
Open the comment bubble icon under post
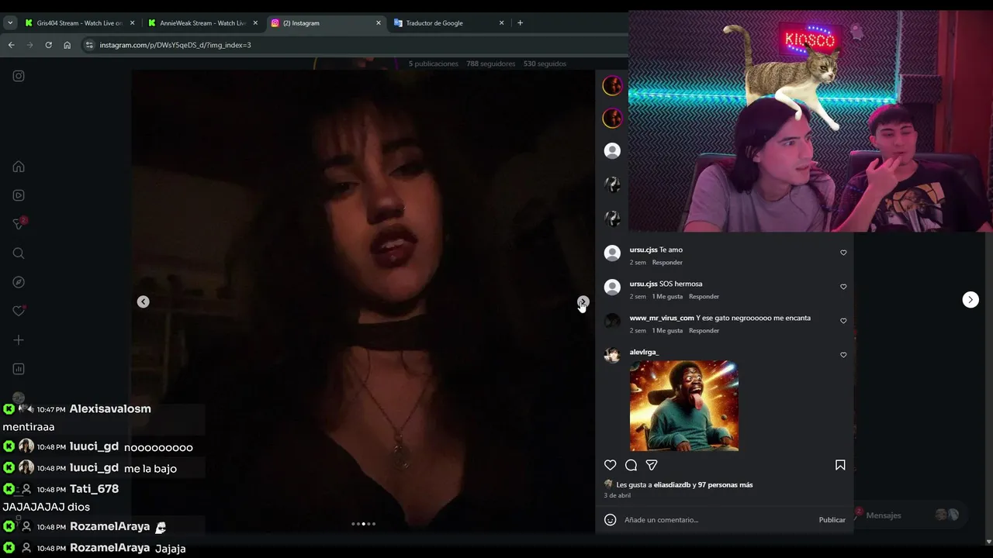coord(631,465)
